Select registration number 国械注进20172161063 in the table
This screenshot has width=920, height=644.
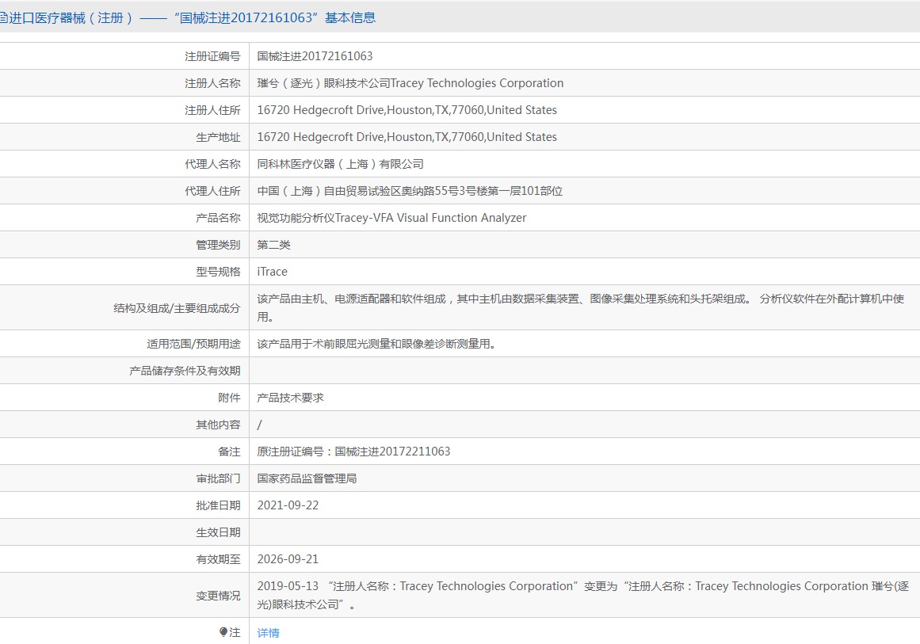click(x=315, y=55)
